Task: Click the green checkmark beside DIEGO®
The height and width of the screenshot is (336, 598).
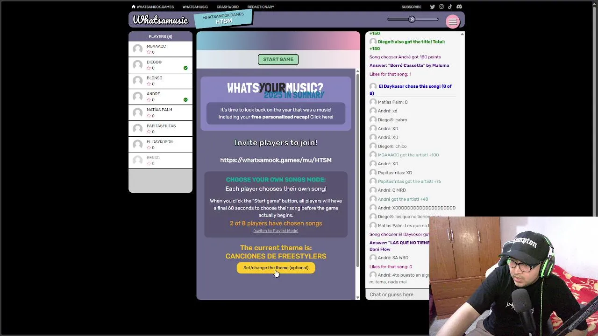Action: click(x=185, y=68)
